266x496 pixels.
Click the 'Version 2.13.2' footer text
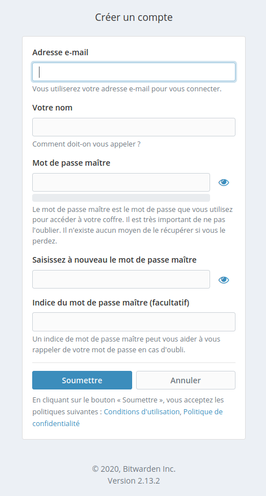(134, 481)
